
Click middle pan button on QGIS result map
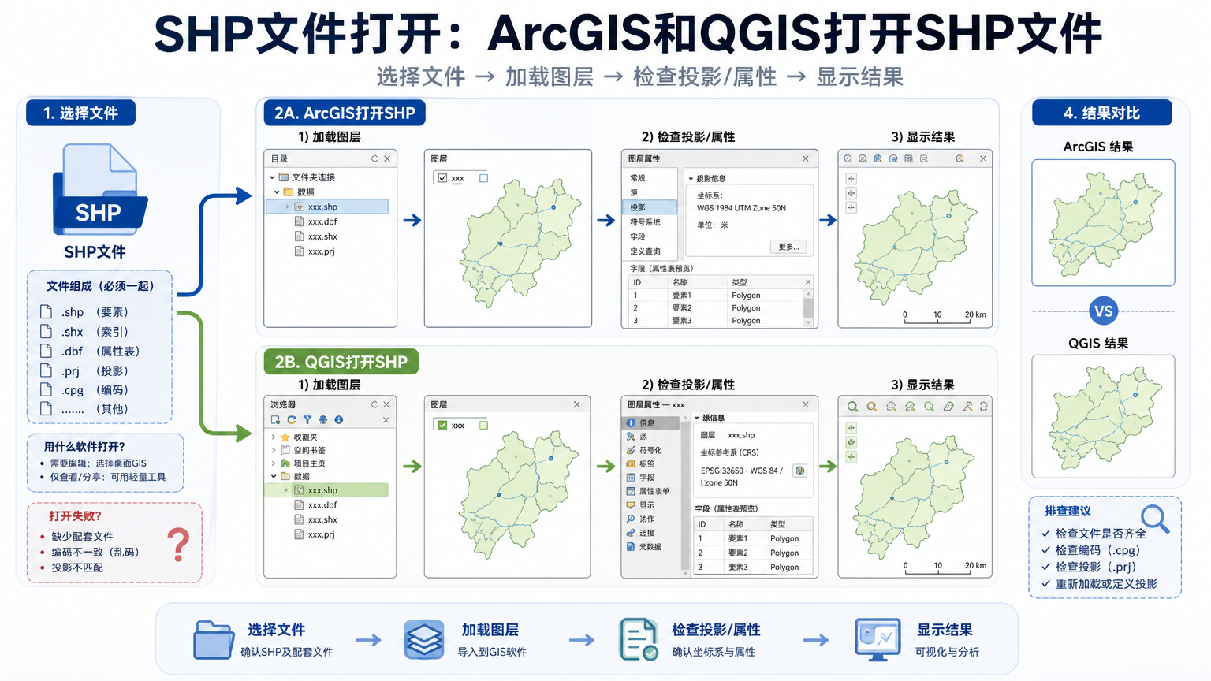coord(851,442)
